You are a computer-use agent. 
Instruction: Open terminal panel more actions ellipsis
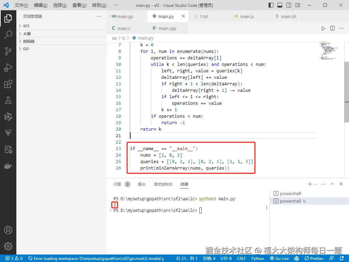(x=323, y=184)
